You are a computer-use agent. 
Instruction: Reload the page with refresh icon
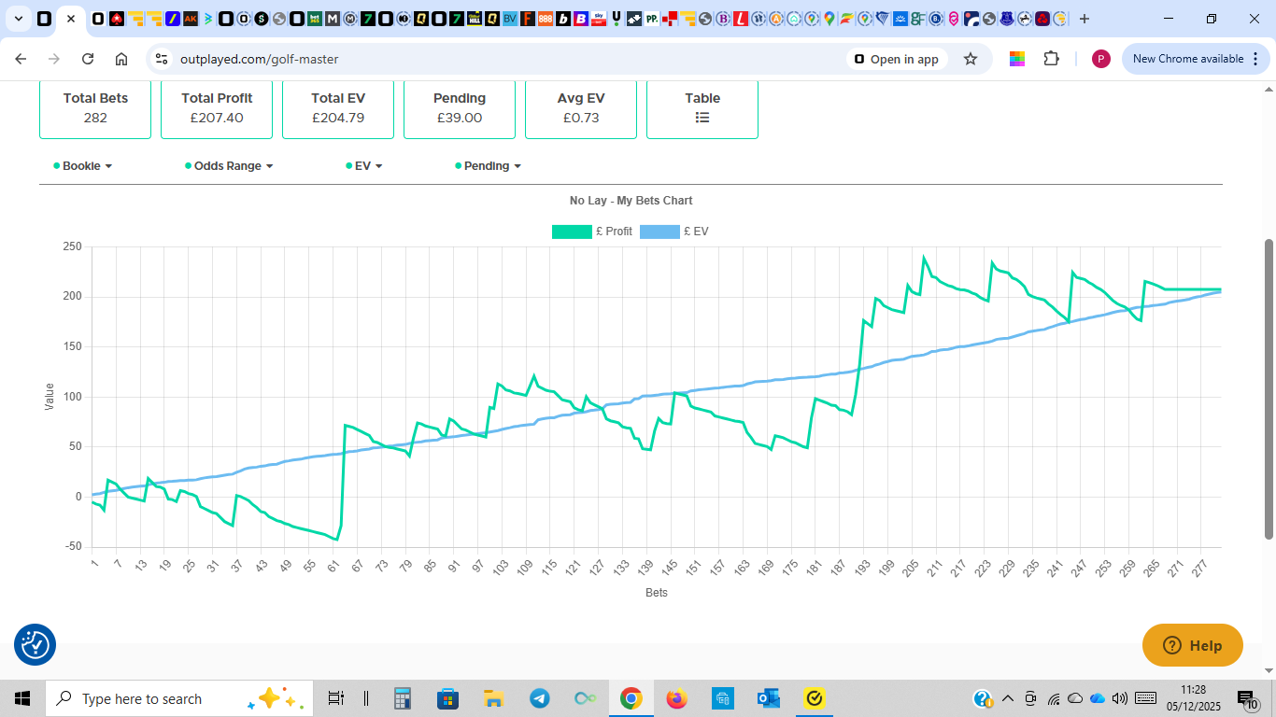point(88,59)
